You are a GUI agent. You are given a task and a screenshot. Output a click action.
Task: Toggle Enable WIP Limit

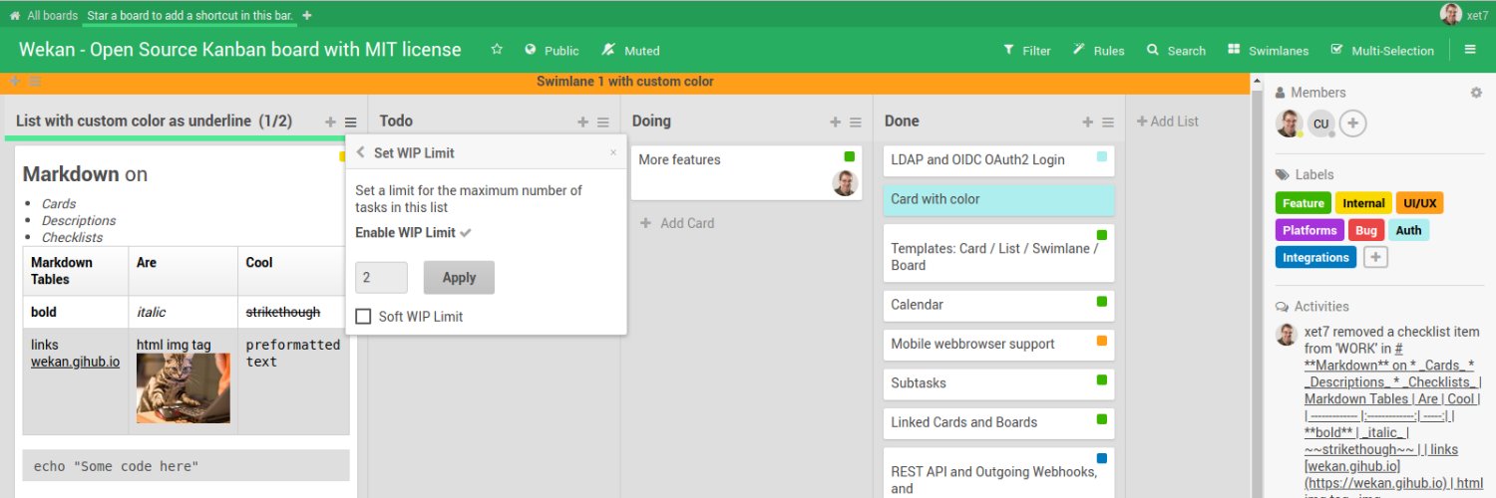[x=413, y=232]
